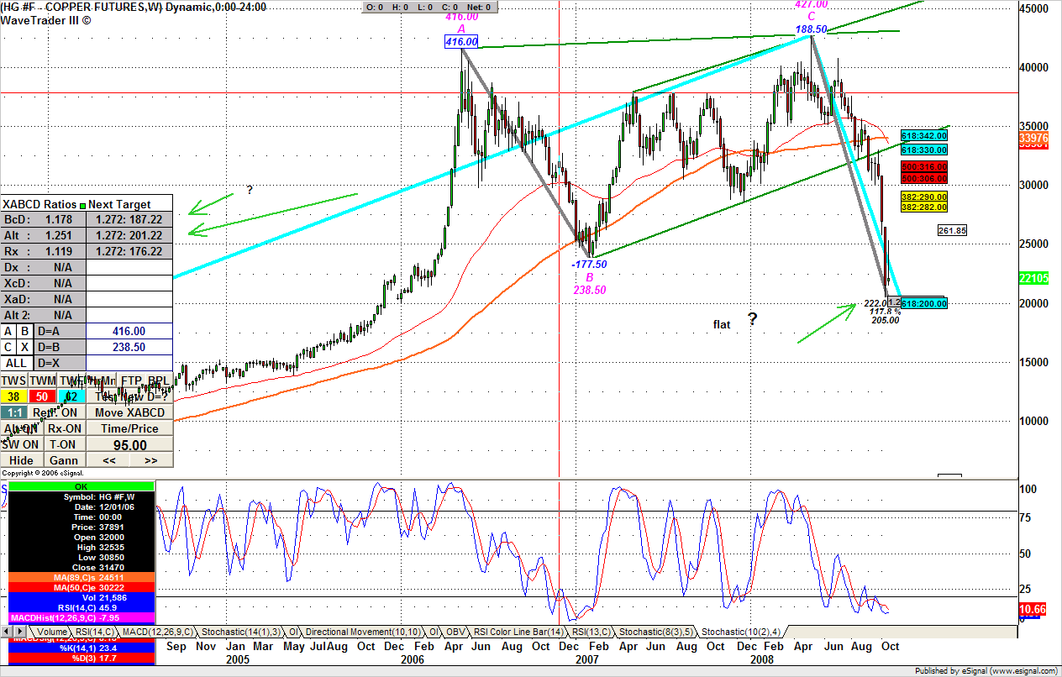Toggle T-ON setting
The height and width of the screenshot is (677, 1062).
click(65, 444)
